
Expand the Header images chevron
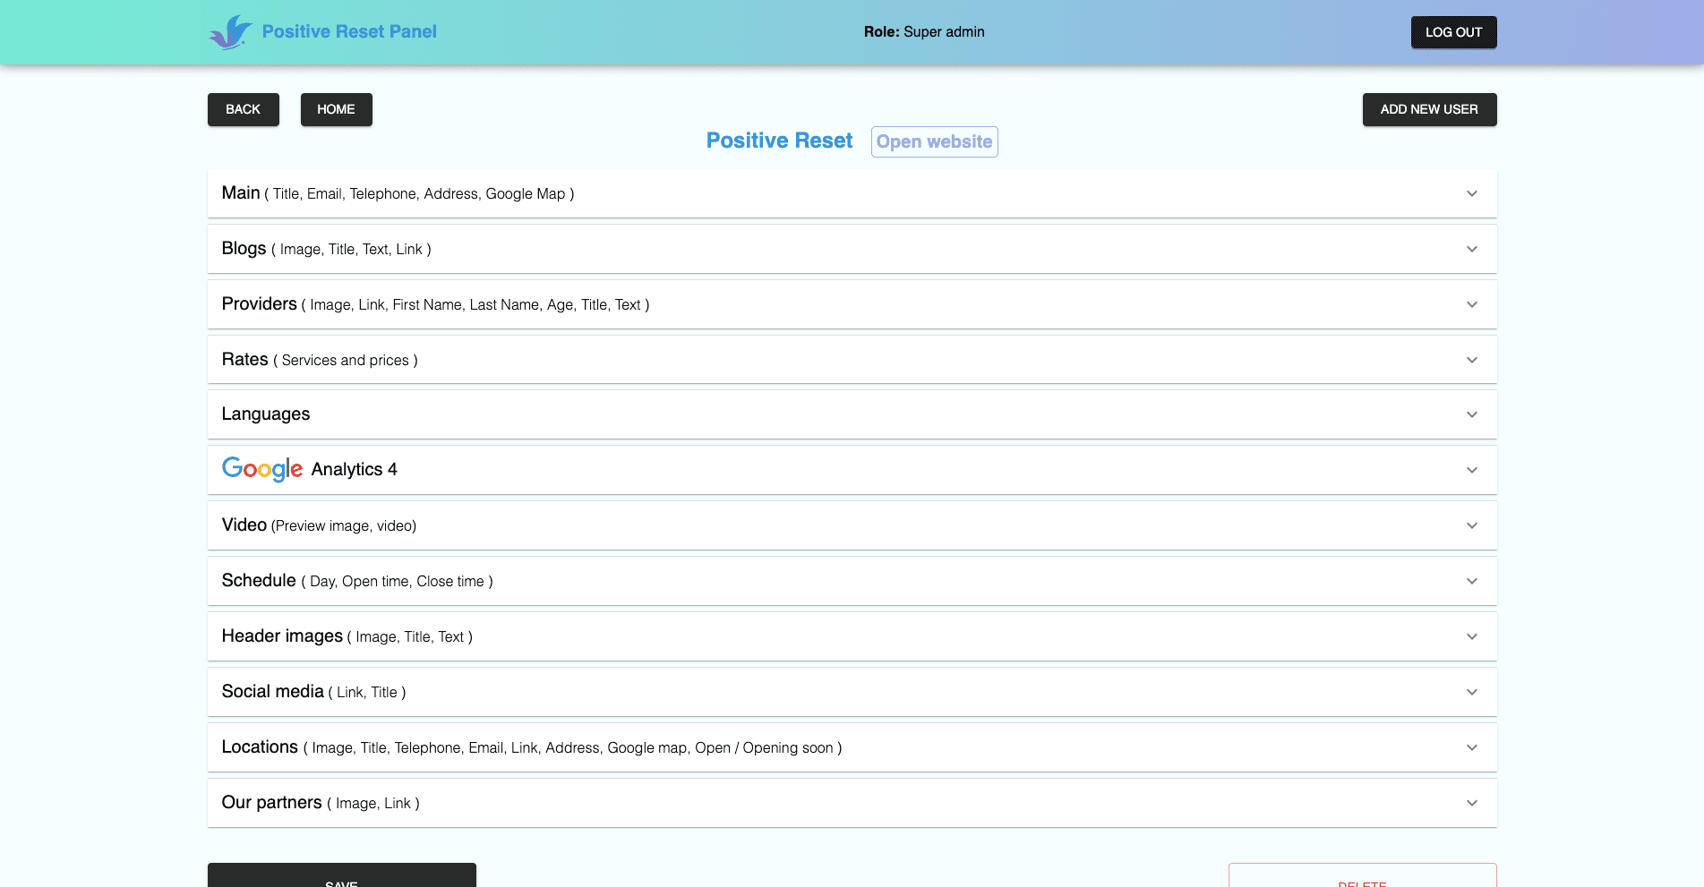click(1472, 636)
